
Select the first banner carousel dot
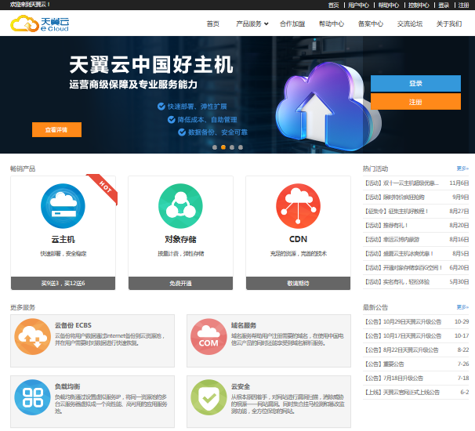click(215, 147)
